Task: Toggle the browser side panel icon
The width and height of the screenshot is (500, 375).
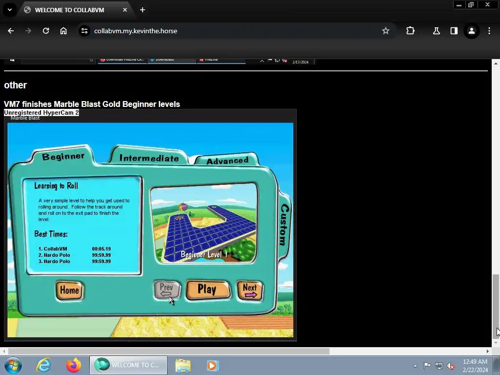Action: pos(454,31)
